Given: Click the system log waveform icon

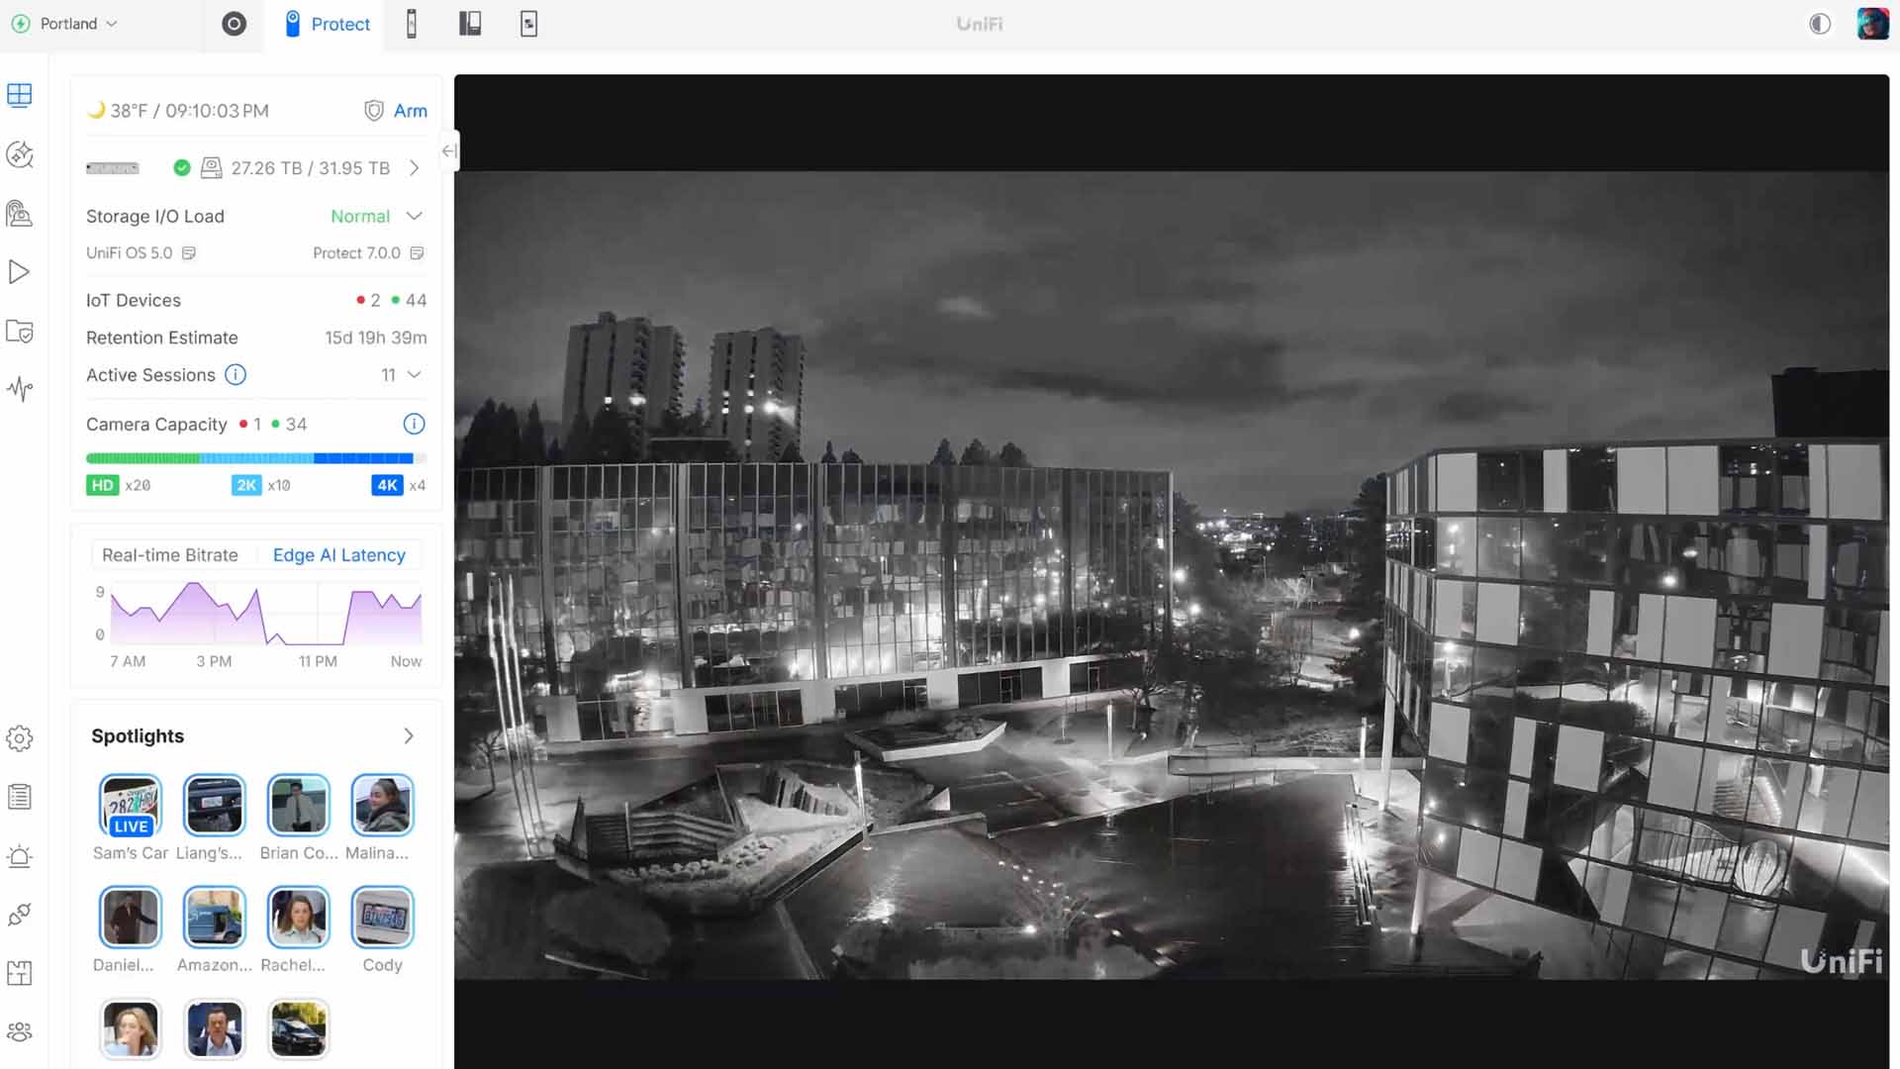Looking at the screenshot, I should [20, 389].
